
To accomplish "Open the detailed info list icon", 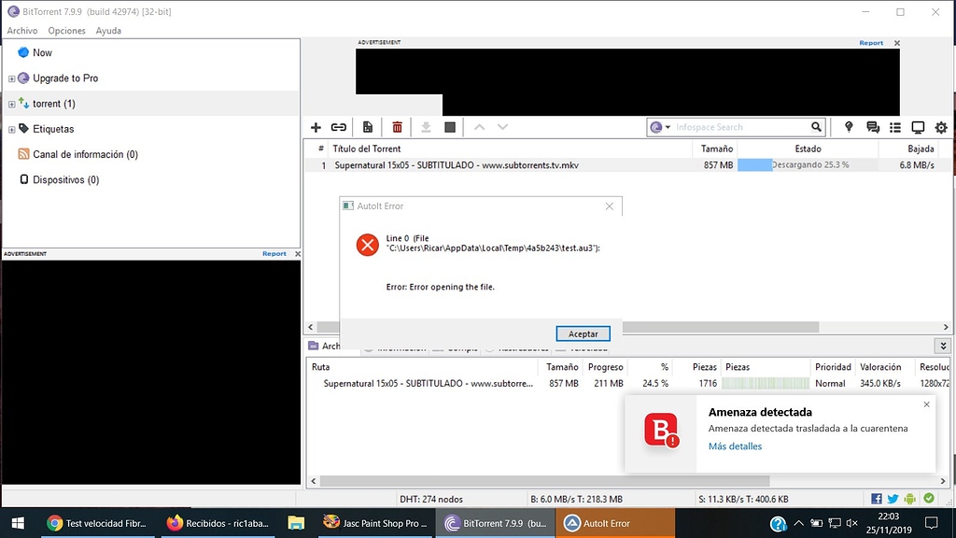I will tap(893, 127).
